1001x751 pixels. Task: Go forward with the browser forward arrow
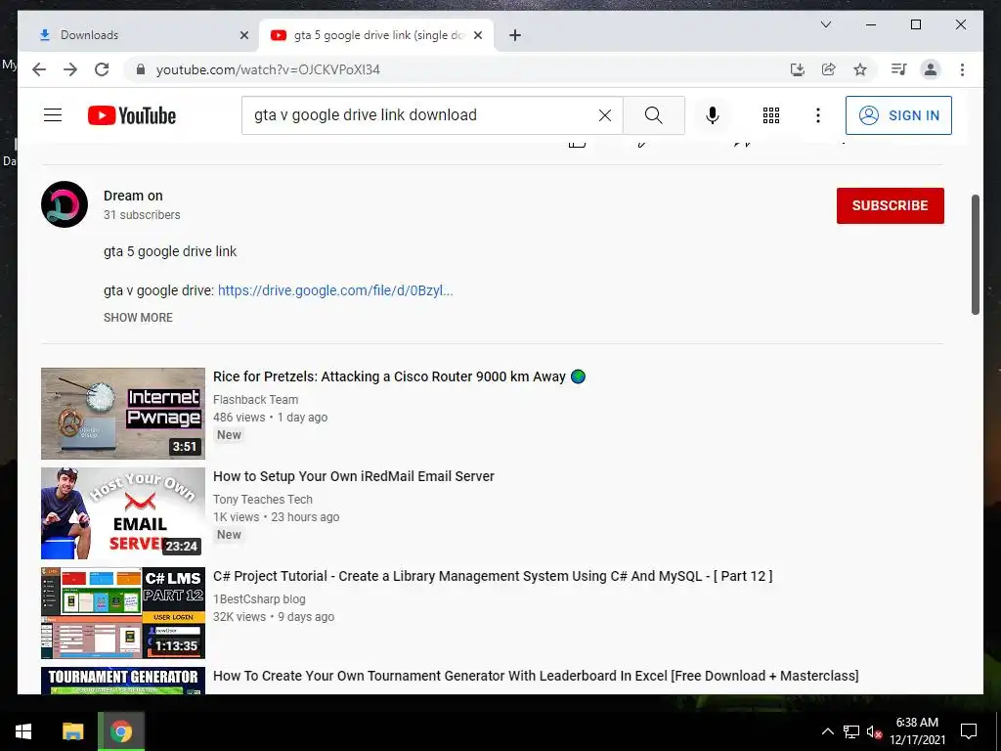[70, 69]
